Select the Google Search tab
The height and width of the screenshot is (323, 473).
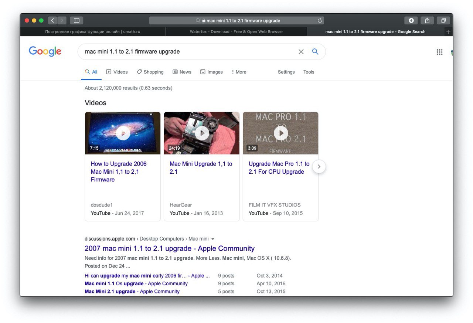click(x=375, y=32)
